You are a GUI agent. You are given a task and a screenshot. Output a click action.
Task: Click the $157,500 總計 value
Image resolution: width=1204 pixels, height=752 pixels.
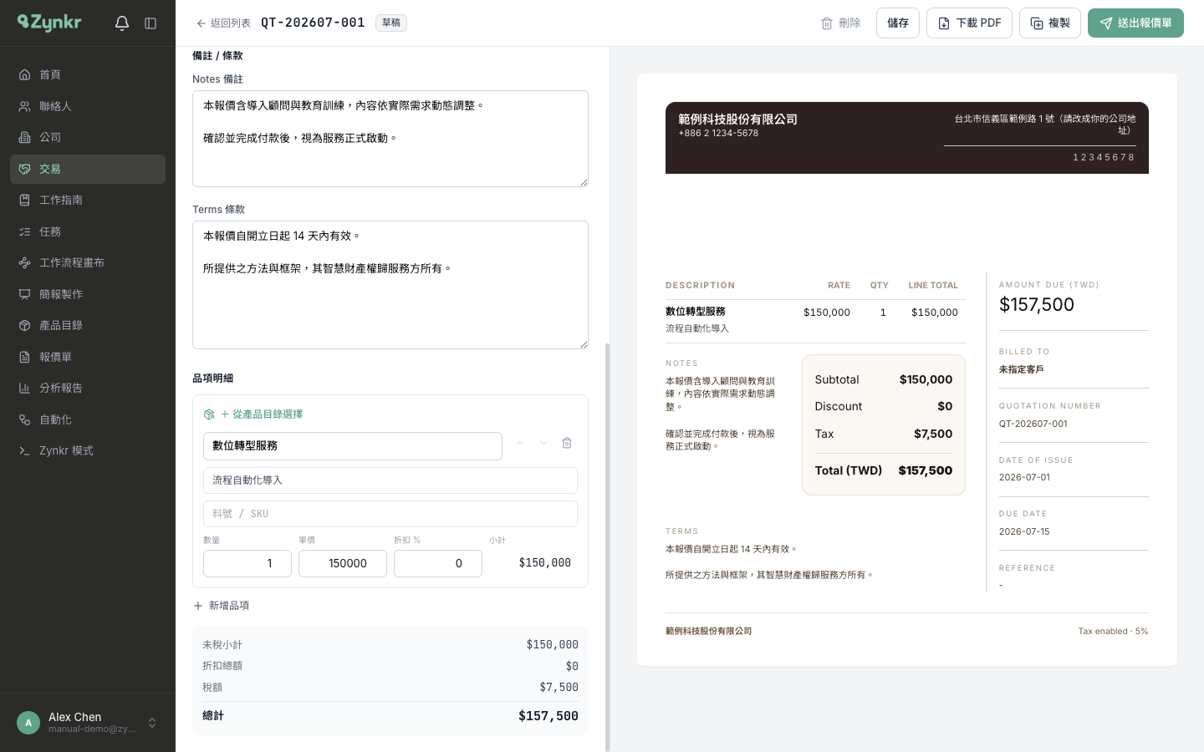click(x=548, y=716)
